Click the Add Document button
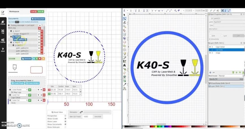This screenshot has height=129, width=245. pos(38,19)
